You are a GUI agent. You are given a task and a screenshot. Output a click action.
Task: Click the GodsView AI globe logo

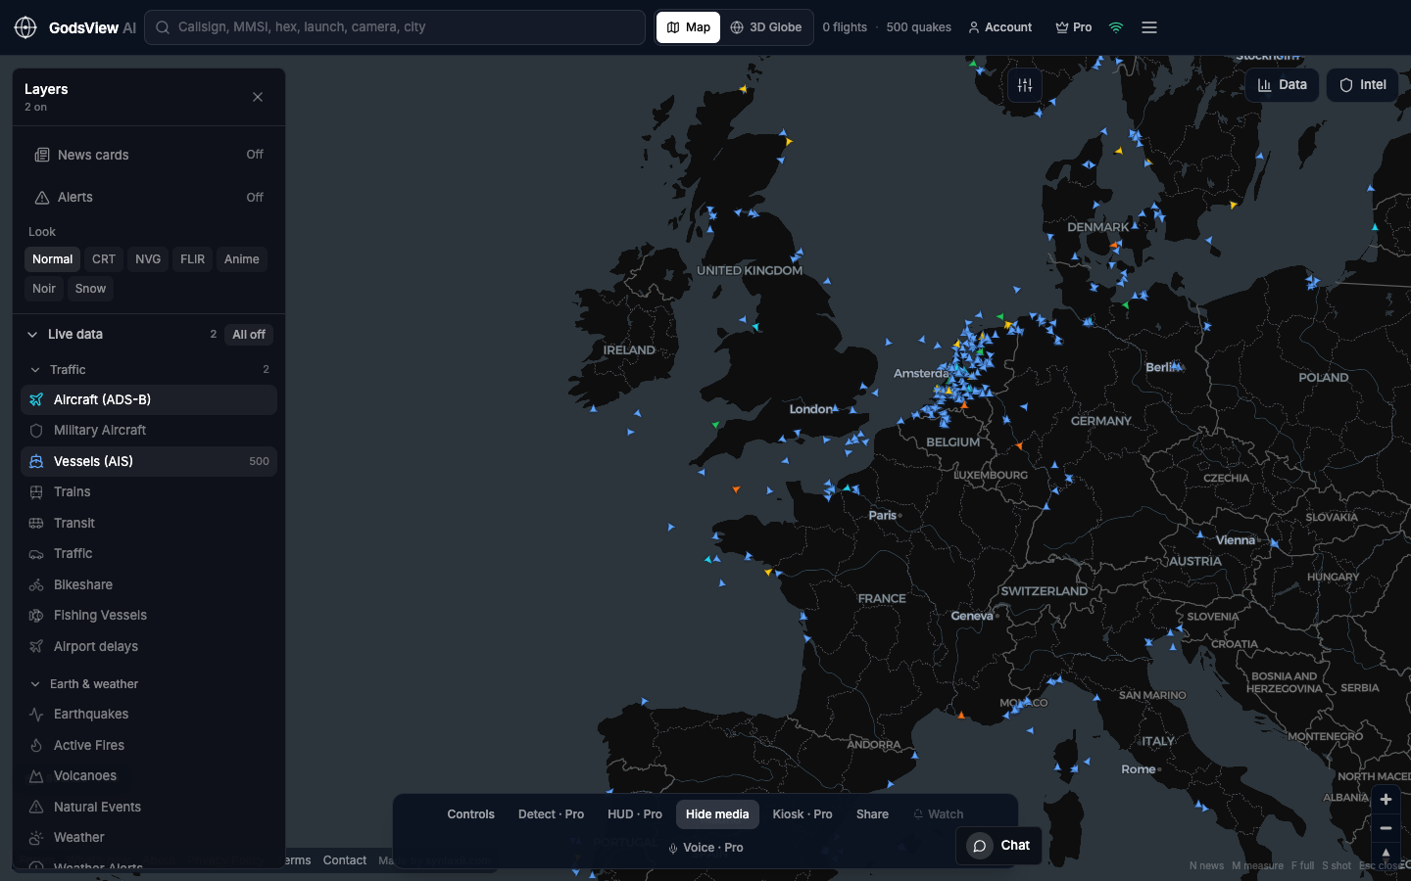pos(25,27)
